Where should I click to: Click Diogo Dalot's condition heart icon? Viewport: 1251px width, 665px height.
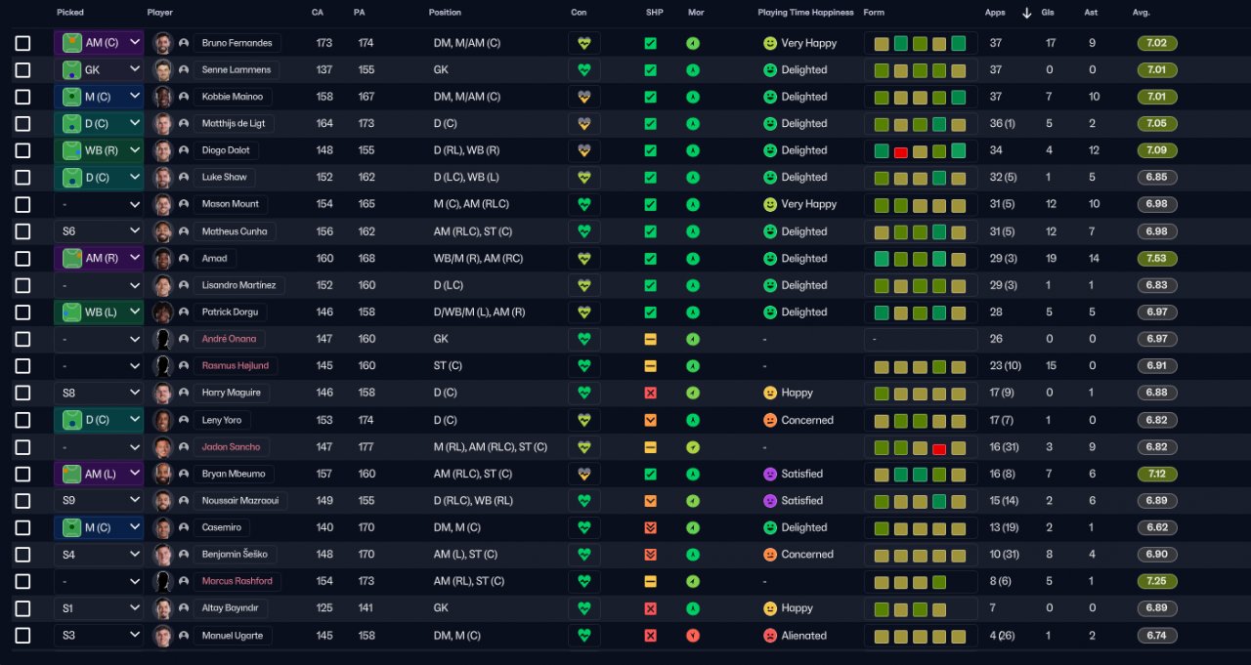point(584,151)
